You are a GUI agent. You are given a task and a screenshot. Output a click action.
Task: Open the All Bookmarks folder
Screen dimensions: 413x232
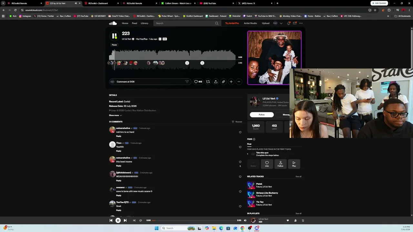pyautogui.click(x=403, y=16)
